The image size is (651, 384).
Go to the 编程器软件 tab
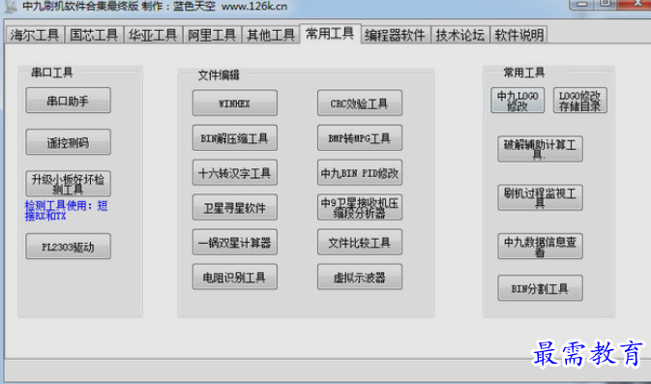pos(396,35)
